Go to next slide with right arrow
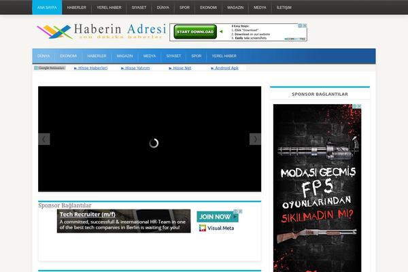 [255, 139]
